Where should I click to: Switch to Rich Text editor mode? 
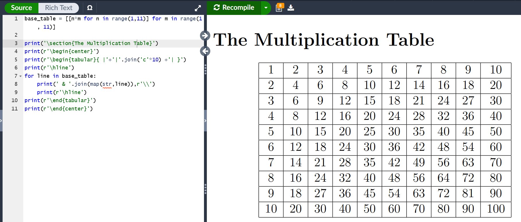(x=59, y=8)
